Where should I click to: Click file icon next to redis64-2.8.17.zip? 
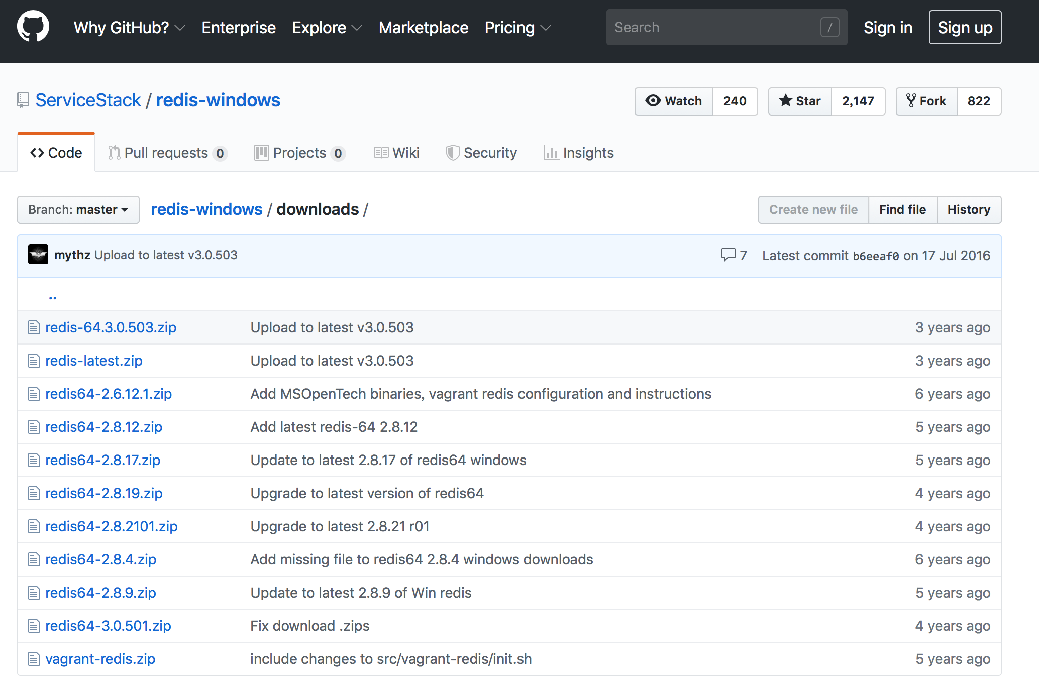34,460
